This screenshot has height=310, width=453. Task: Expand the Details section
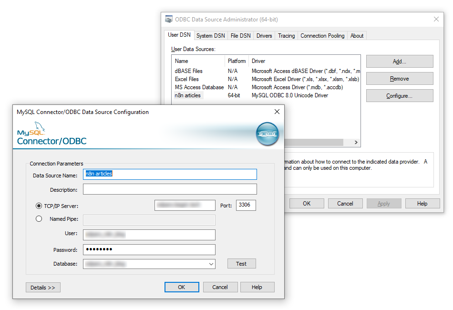(x=43, y=287)
